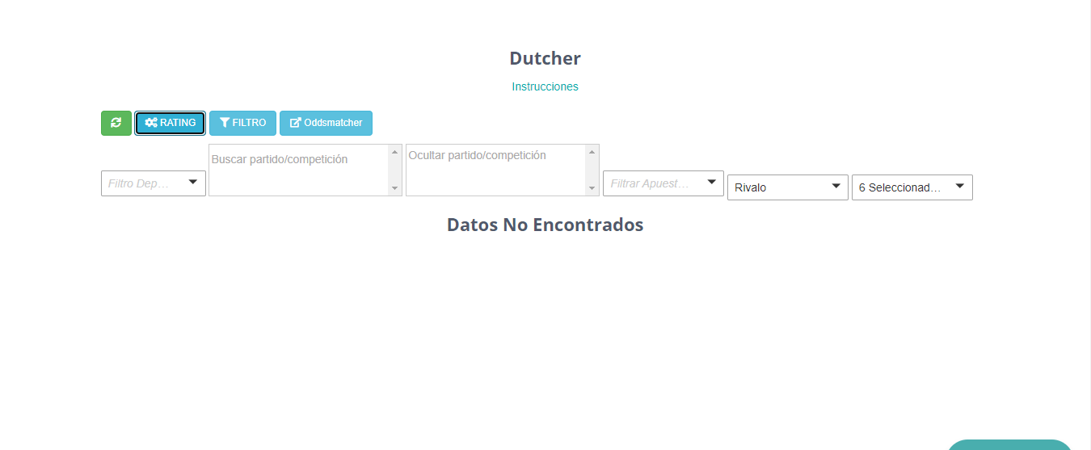
Task: Click the green refresh icon button
Action: (116, 123)
